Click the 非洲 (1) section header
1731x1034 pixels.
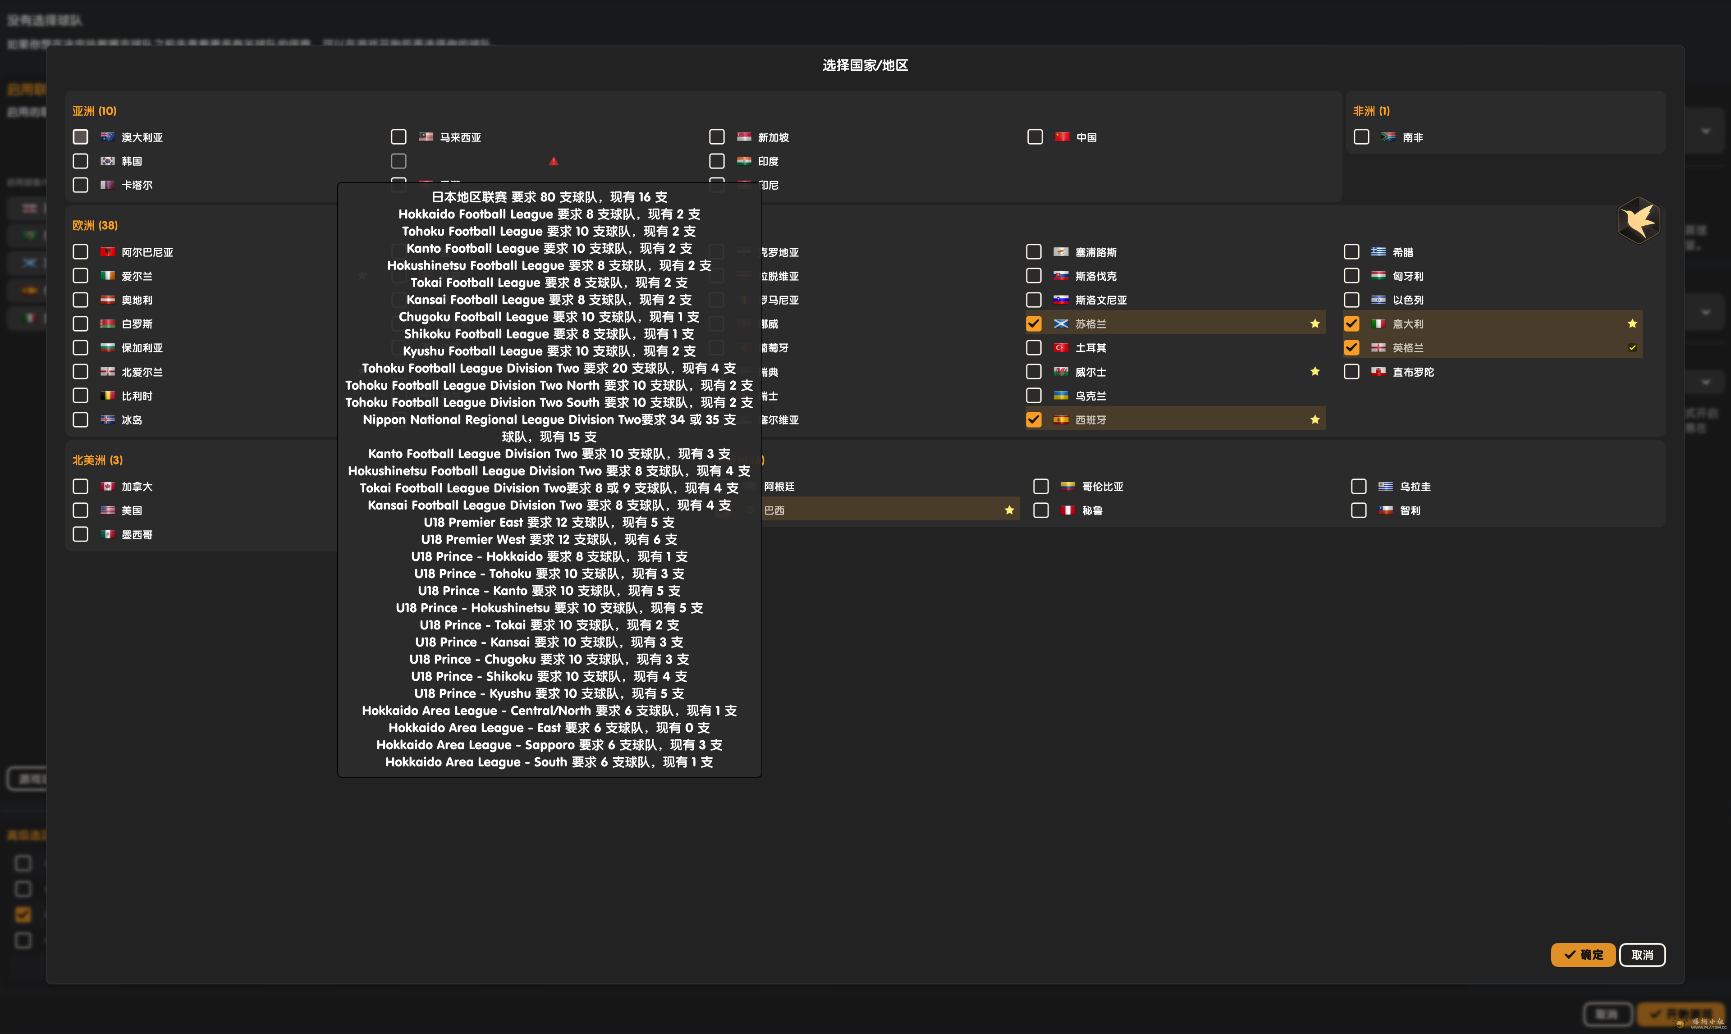[1370, 111]
